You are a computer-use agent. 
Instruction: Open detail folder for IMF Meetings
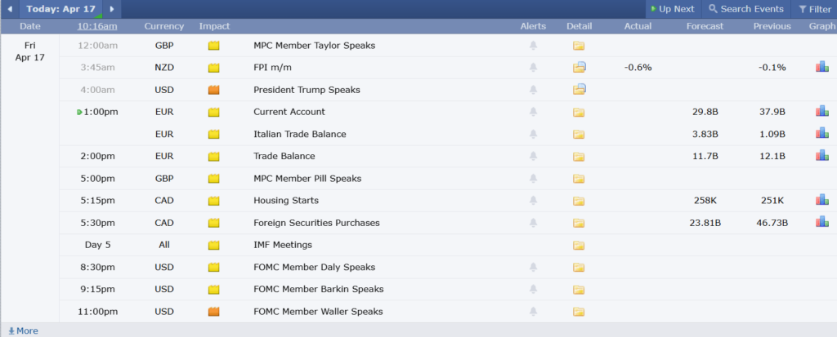click(579, 245)
